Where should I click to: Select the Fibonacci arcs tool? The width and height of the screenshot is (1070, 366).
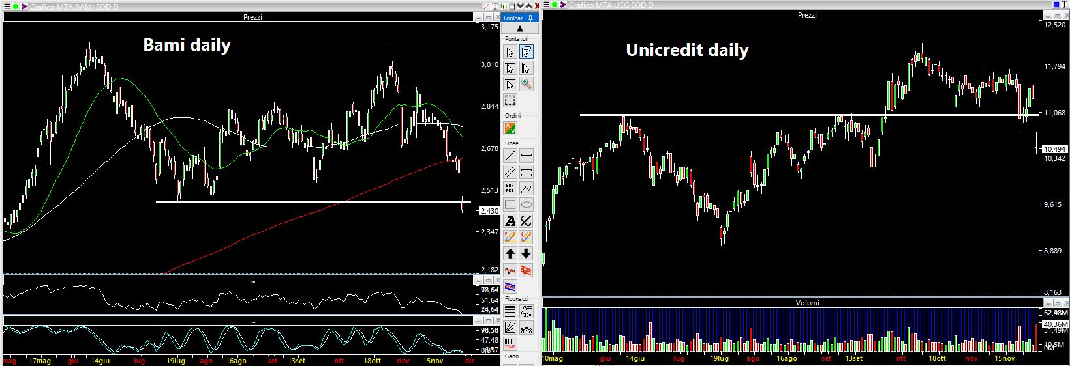point(526,328)
